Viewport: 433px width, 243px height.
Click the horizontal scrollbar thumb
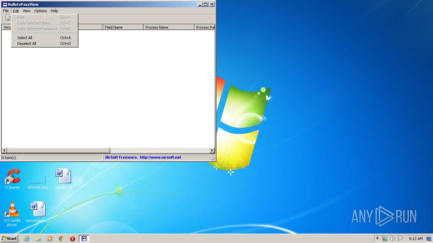tap(59, 150)
